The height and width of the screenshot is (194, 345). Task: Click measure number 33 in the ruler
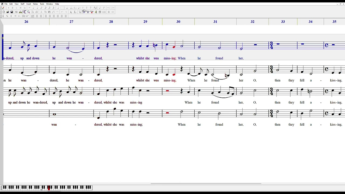click(x=283, y=22)
